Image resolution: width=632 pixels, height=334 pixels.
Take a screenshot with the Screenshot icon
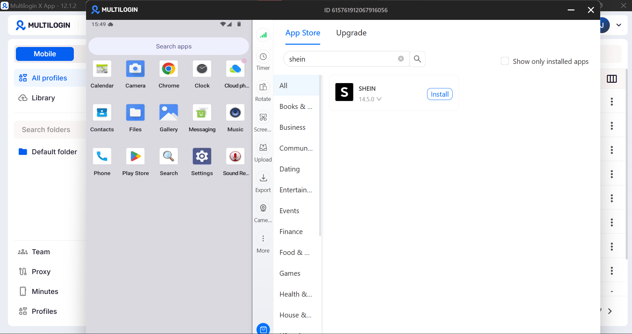pyautogui.click(x=263, y=118)
